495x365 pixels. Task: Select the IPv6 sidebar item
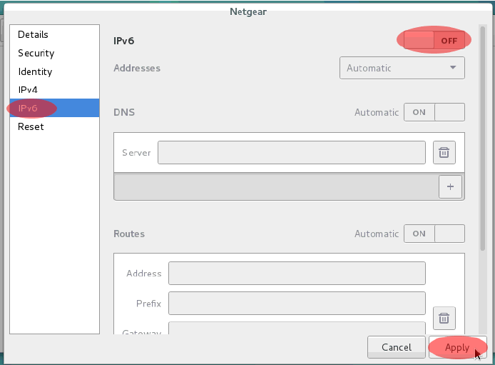tap(55, 108)
